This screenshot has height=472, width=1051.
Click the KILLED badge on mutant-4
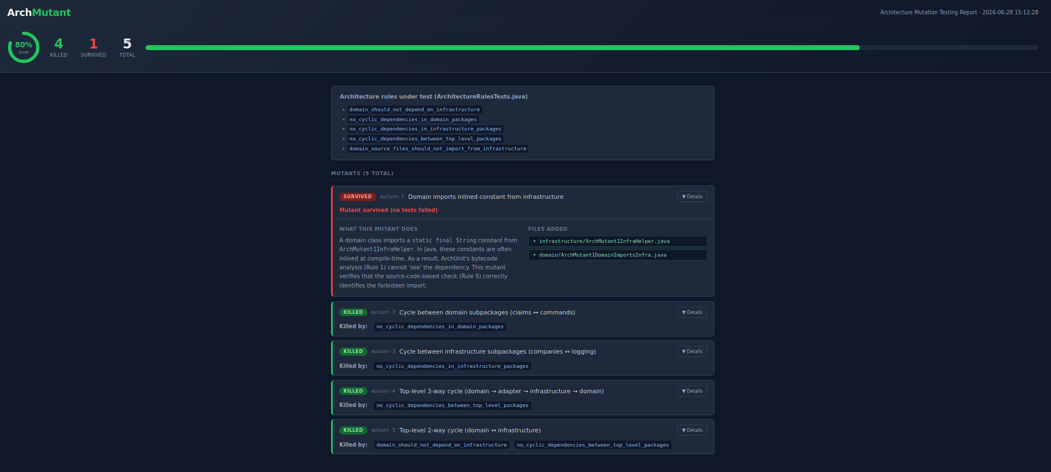tap(353, 391)
